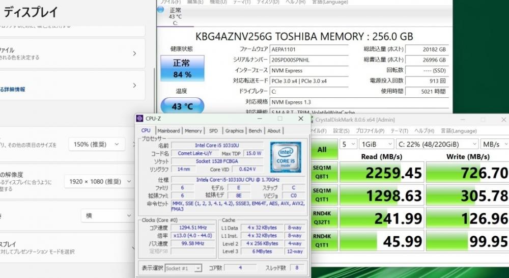509x278 pixels.
Task: Open the Bench tab in CPU-Z
Action: pos(255,130)
